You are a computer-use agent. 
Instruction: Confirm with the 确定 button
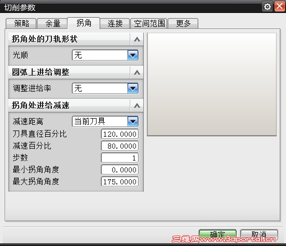click(x=217, y=235)
